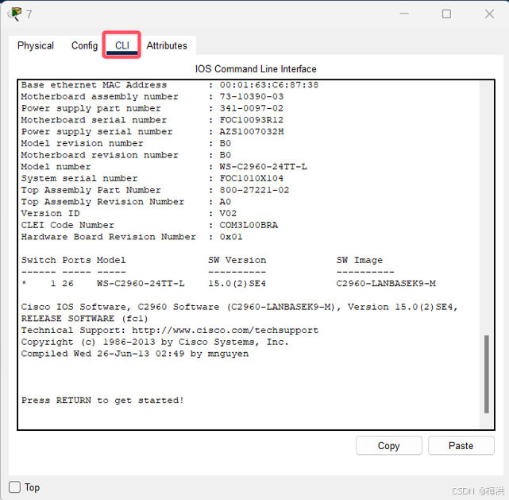Click the C2960-LANBASEK9-M image value in table
This screenshot has width=509, height=500.
click(x=386, y=284)
